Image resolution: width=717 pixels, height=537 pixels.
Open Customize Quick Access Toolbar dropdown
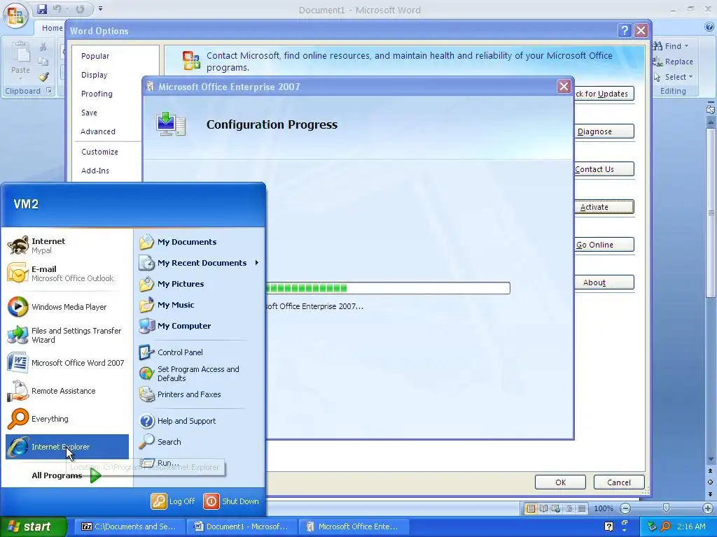point(101,8)
